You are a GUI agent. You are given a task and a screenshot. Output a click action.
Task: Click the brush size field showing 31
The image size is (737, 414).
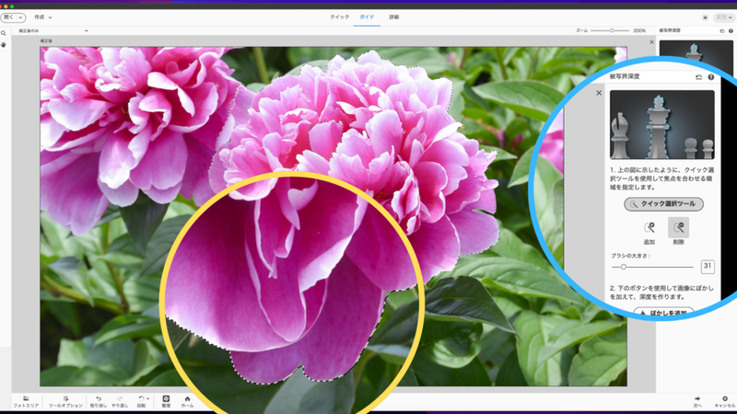click(708, 266)
